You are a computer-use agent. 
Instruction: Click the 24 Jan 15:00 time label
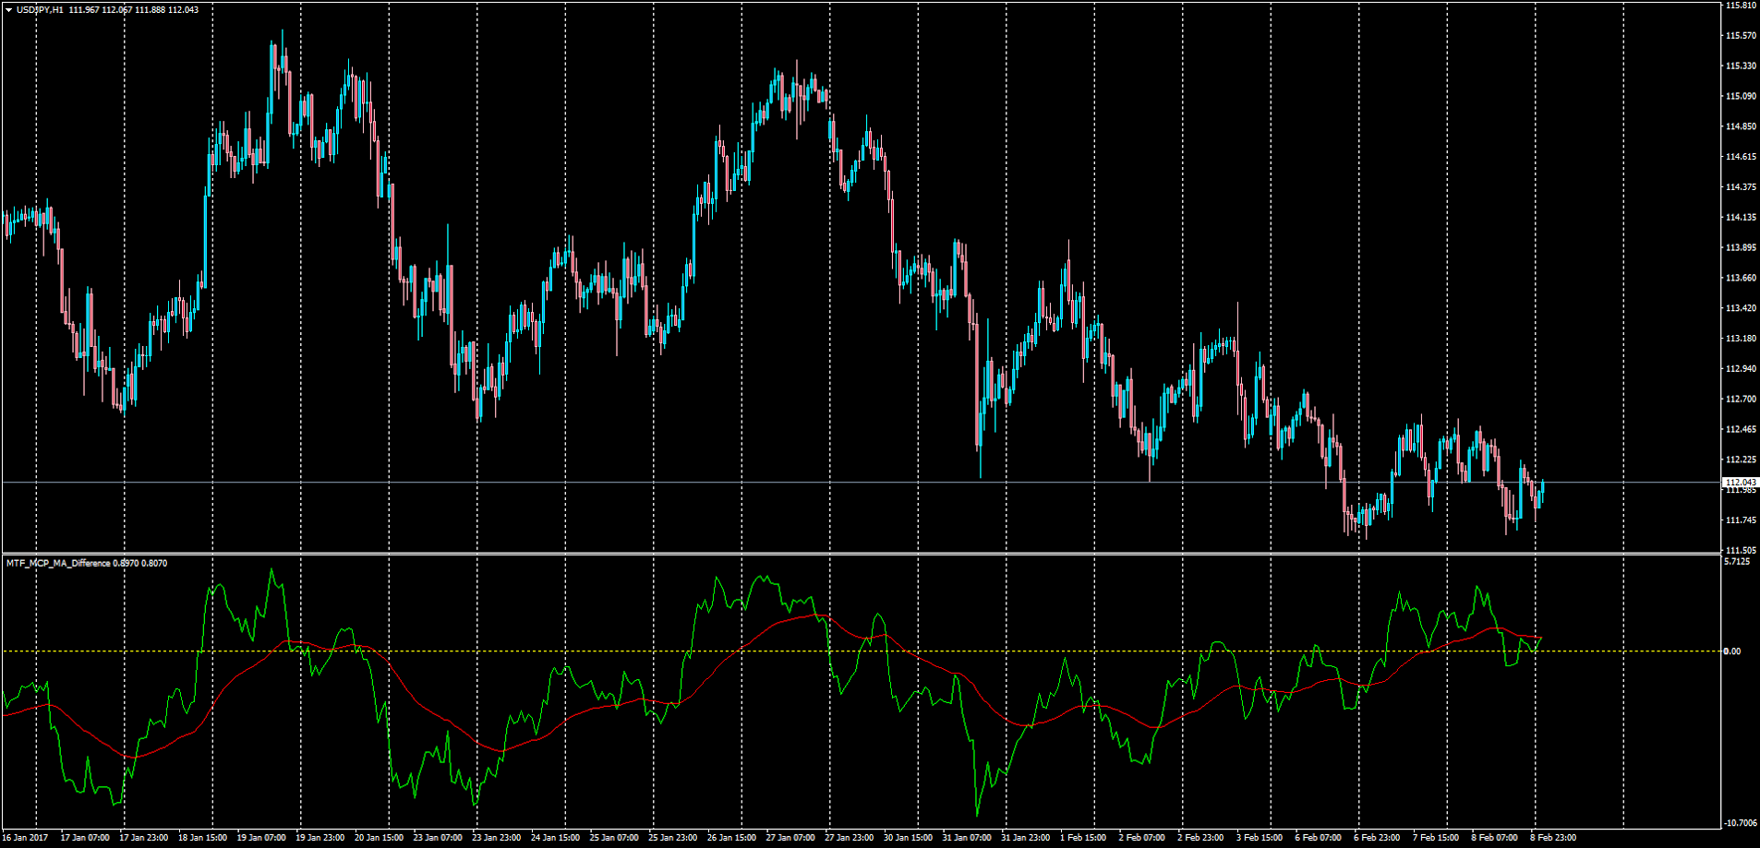tap(555, 838)
